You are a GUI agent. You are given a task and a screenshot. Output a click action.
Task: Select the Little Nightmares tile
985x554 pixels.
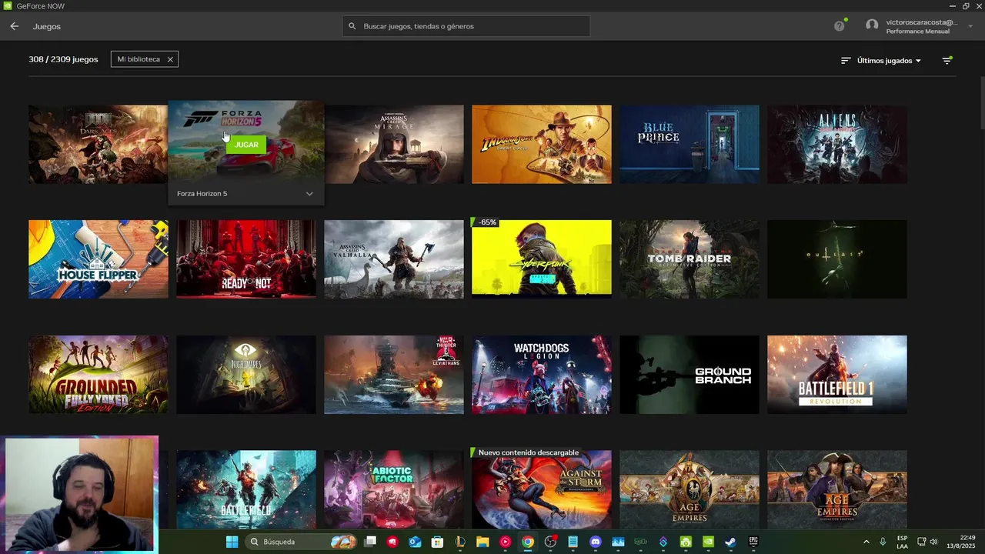pos(246,375)
